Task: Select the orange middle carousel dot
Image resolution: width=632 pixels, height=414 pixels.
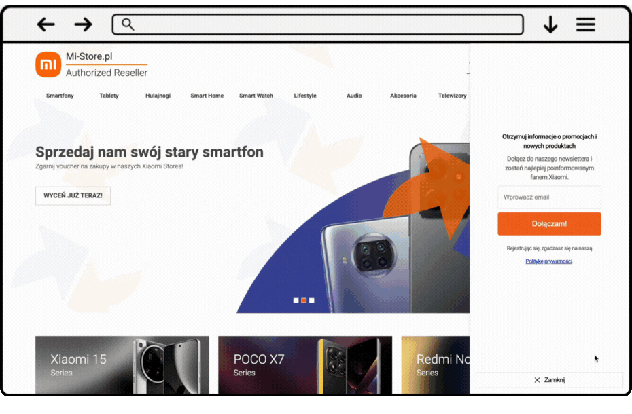Action: pos(304,301)
